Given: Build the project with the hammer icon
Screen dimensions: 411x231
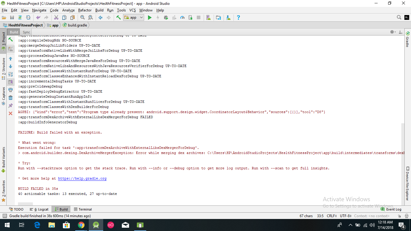Looking at the screenshot, I should [118, 17].
